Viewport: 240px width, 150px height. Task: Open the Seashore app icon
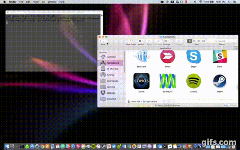(x=141, y=57)
